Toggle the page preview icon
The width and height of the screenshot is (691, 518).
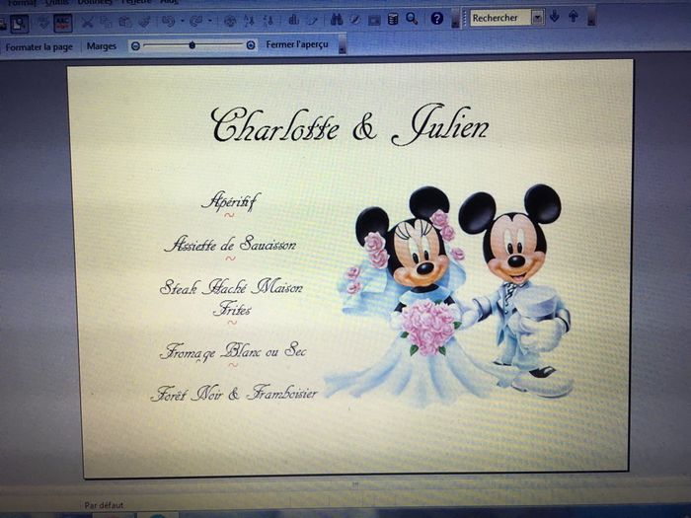coord(19,22)
